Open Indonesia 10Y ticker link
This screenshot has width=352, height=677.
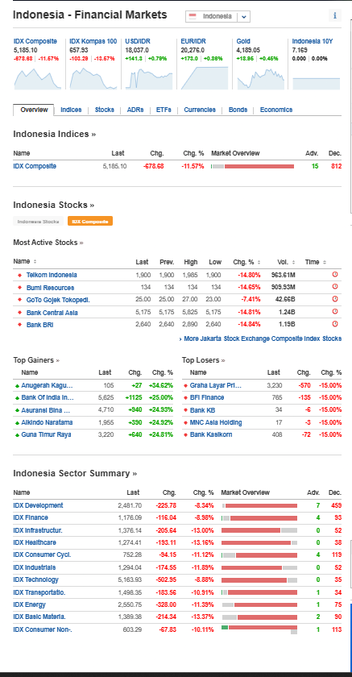(313, 41)
